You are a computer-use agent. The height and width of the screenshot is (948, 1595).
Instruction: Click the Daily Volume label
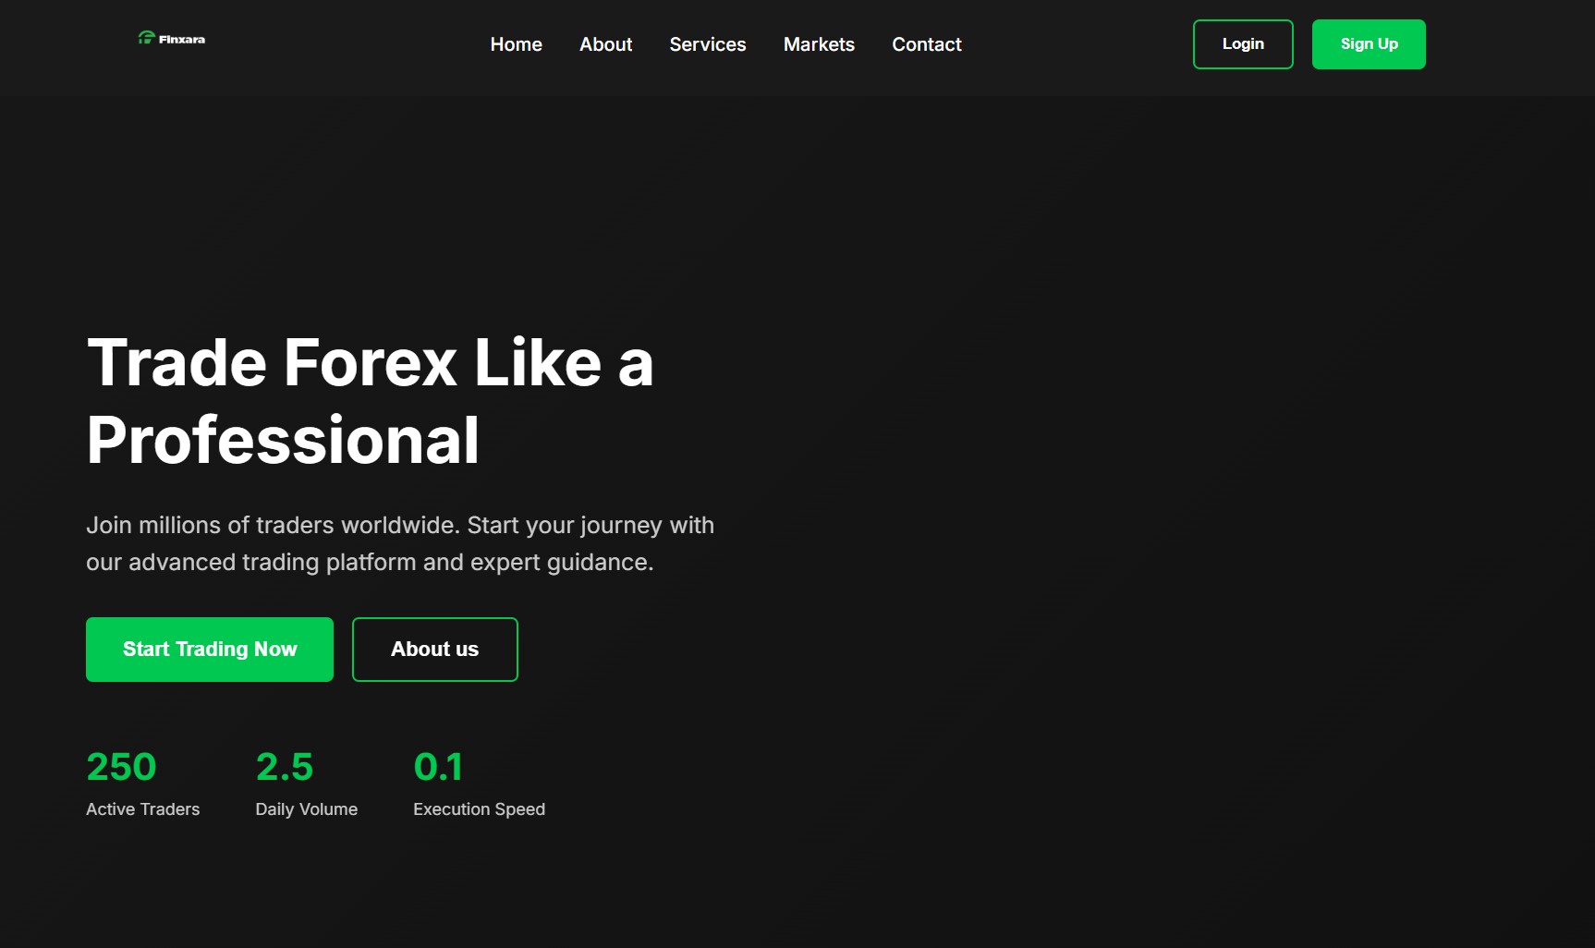pyautogui.click(x=306, y=808)
